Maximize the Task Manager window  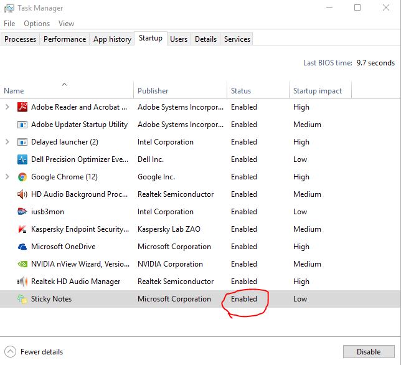coord(357,7)
